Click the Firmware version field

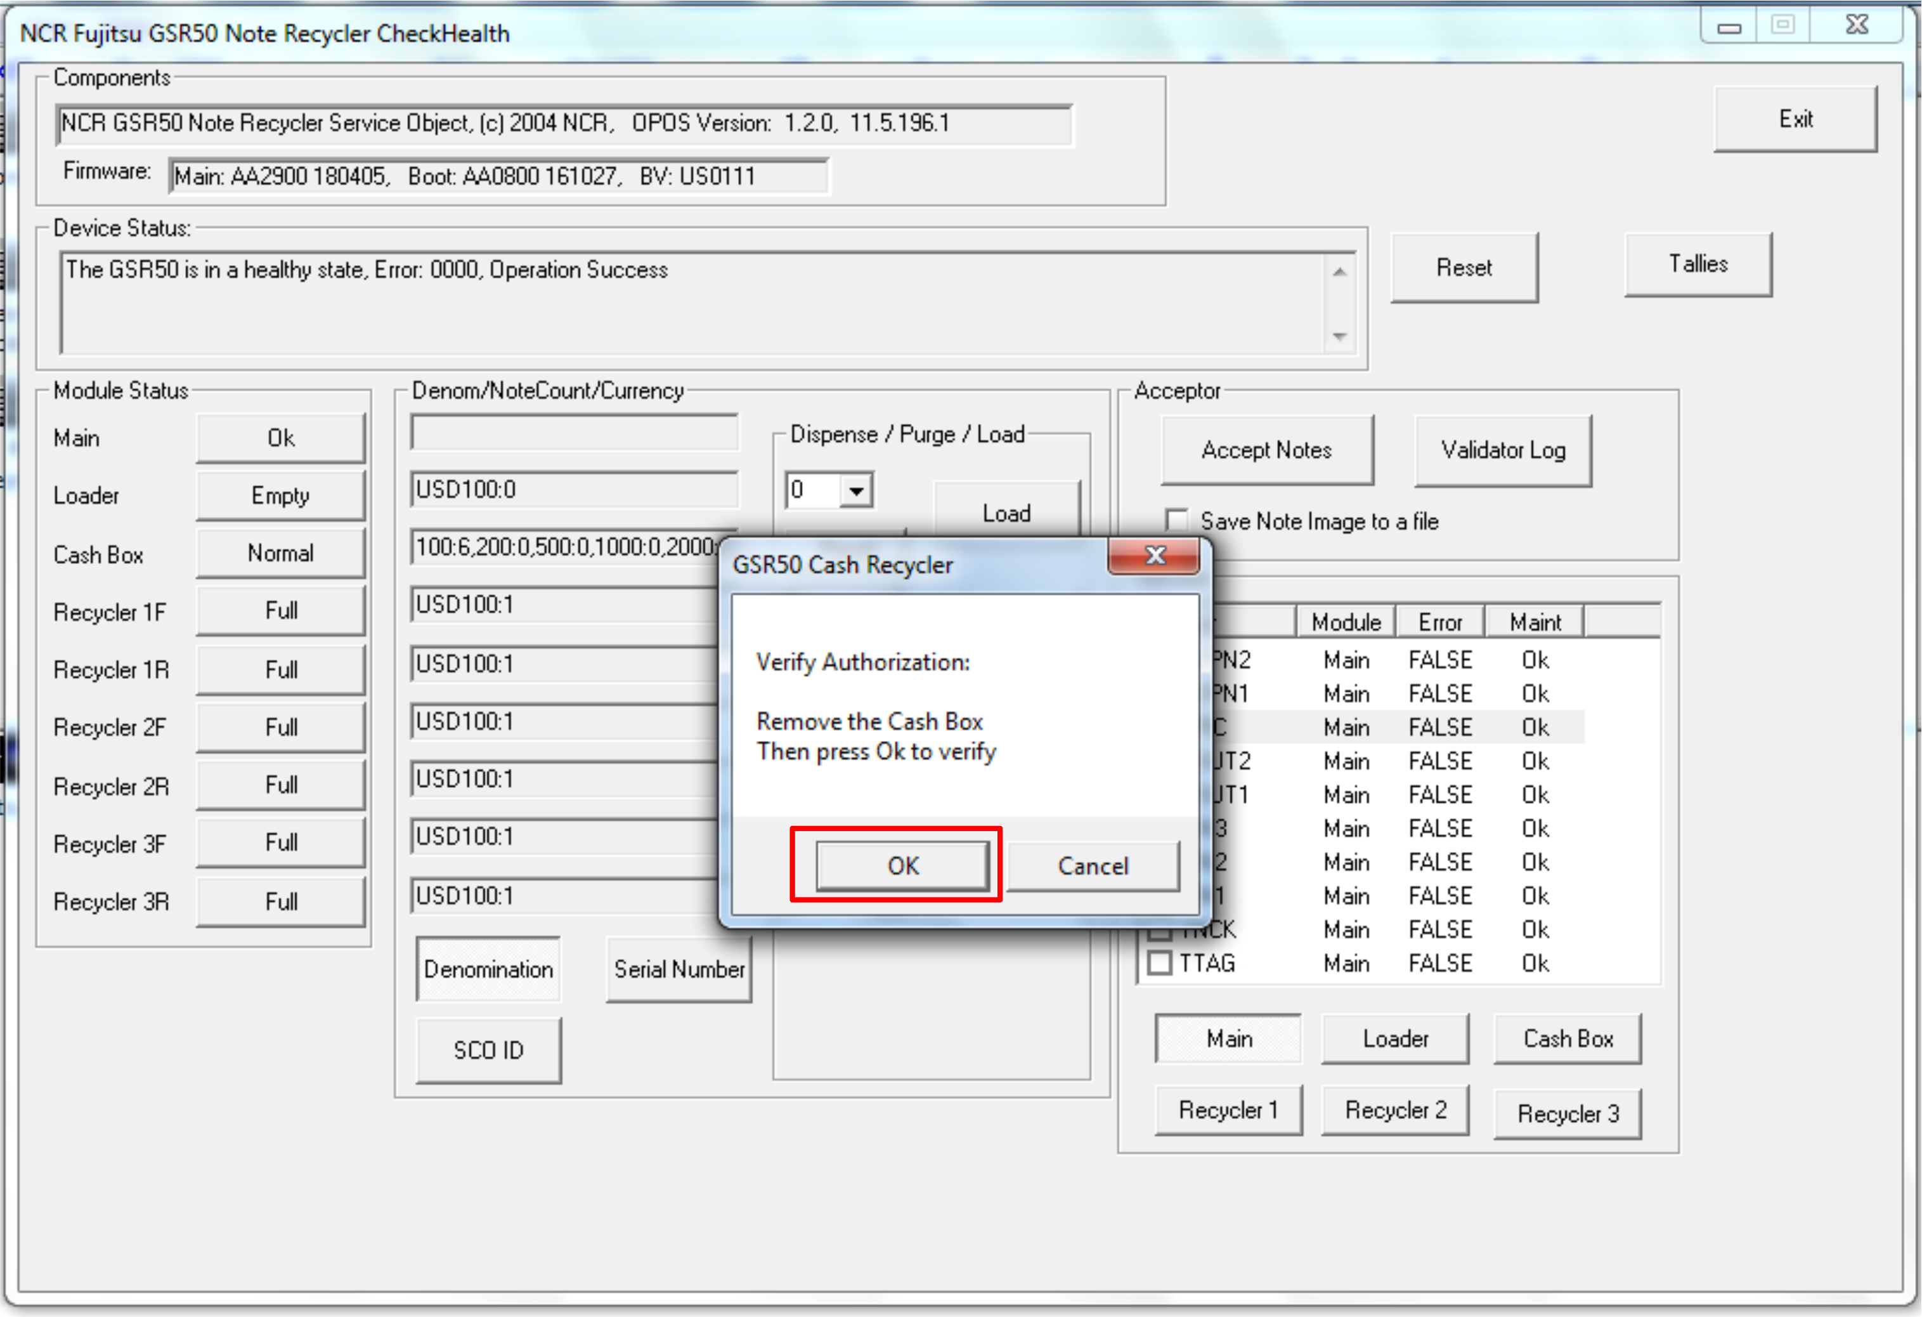[498, 176]
